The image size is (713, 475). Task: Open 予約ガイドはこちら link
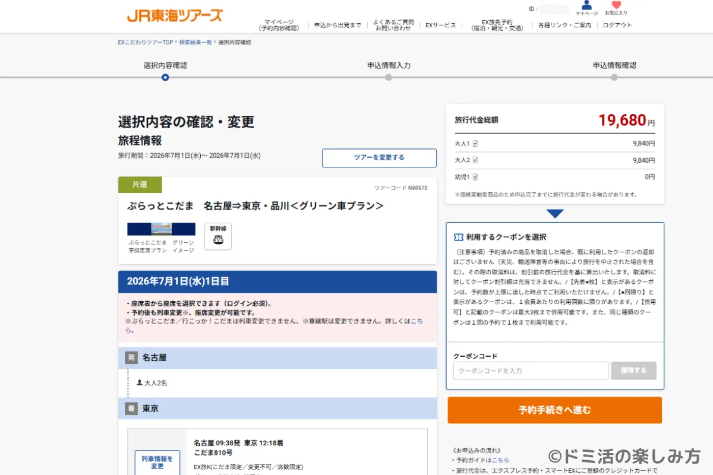point(500,460)
